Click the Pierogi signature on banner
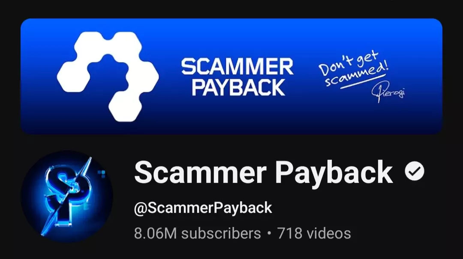The height and width of the screenshot is (259, 463). (388, 92)
